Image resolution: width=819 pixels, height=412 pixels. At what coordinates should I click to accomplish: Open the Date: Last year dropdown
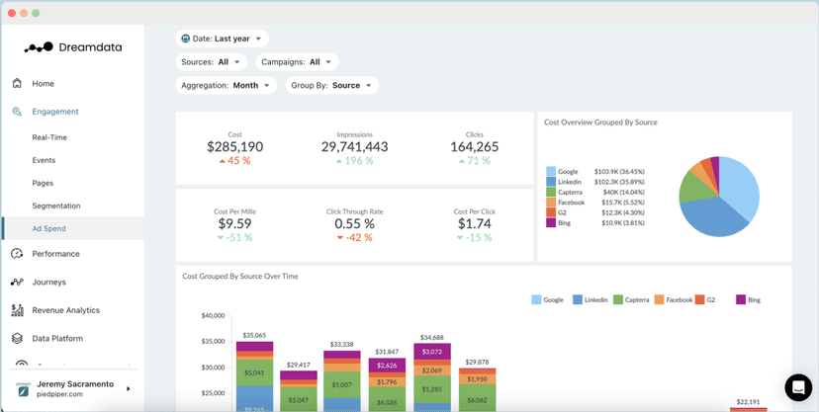222,39
